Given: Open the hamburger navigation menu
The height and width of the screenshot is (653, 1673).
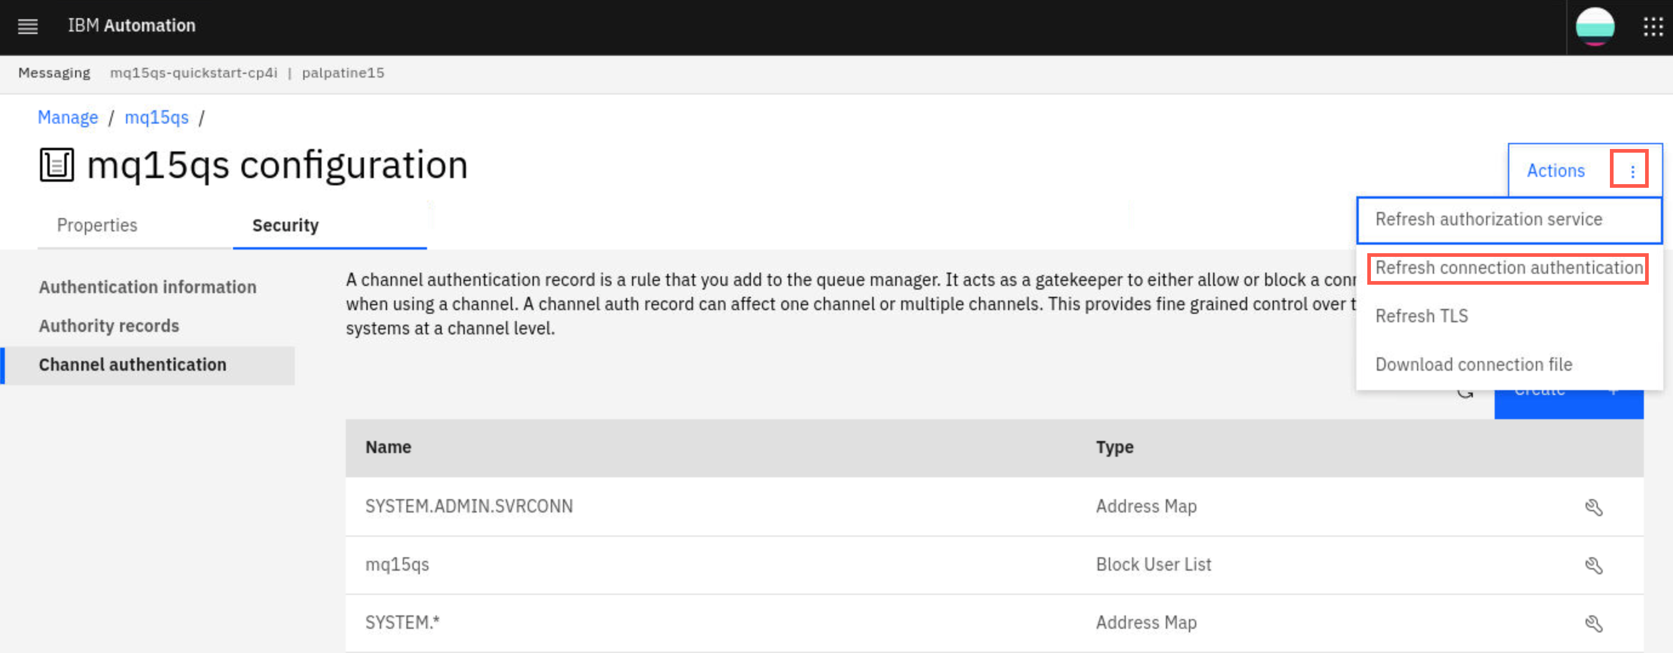Looking at the screenshot, I should [x=27, y=26].
